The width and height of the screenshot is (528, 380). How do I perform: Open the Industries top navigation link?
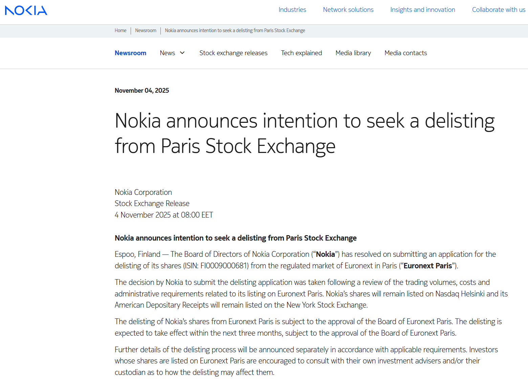pos(292,10)
